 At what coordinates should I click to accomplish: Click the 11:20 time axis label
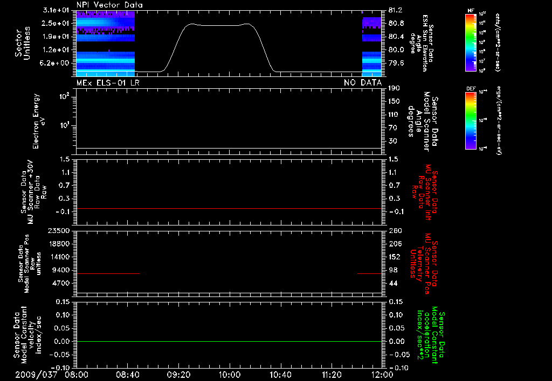(332, 375)
